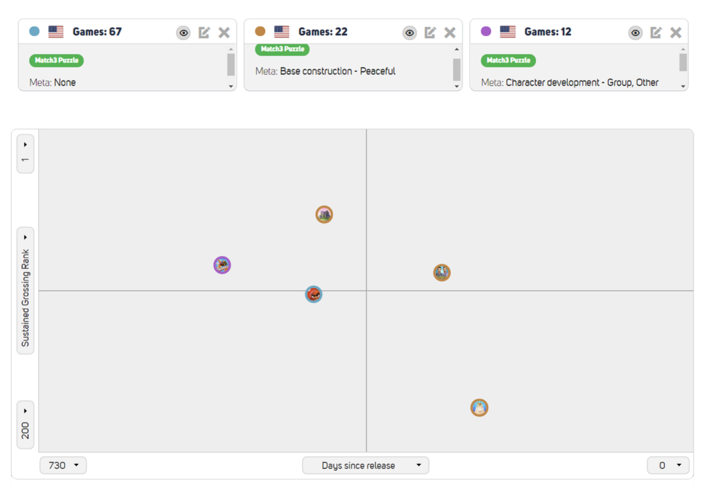The height and width of the screenshot is (495, 709).
Task: Select the game bubble in the lower-right quadrant
Action: click(x=481, y=408)
